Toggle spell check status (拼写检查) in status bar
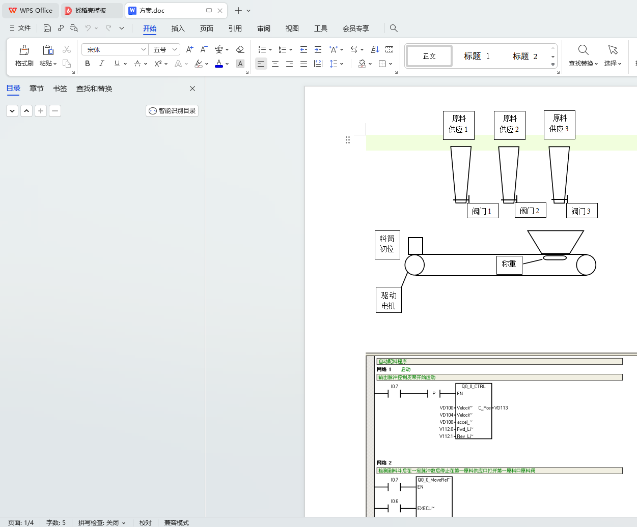 point(101,522)
